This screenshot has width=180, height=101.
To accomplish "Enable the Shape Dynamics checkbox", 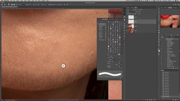I will 106,25.
